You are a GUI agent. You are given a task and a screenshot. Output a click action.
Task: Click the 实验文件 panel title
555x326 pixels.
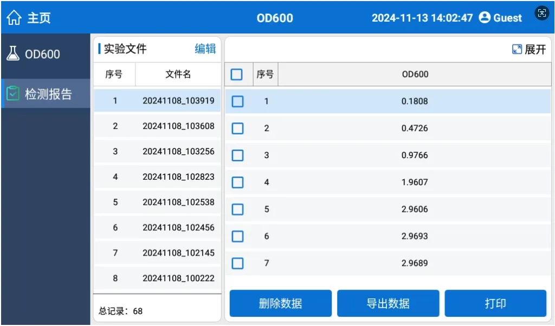pyautogui.click(x=125, y=49)
